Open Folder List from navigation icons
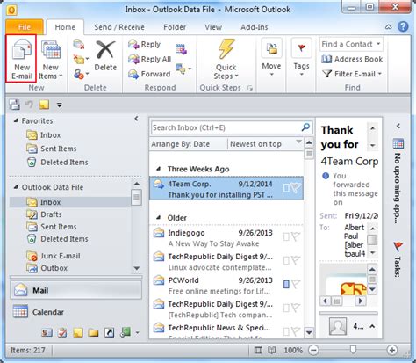416x363 pixels. (x=93, y=332)
